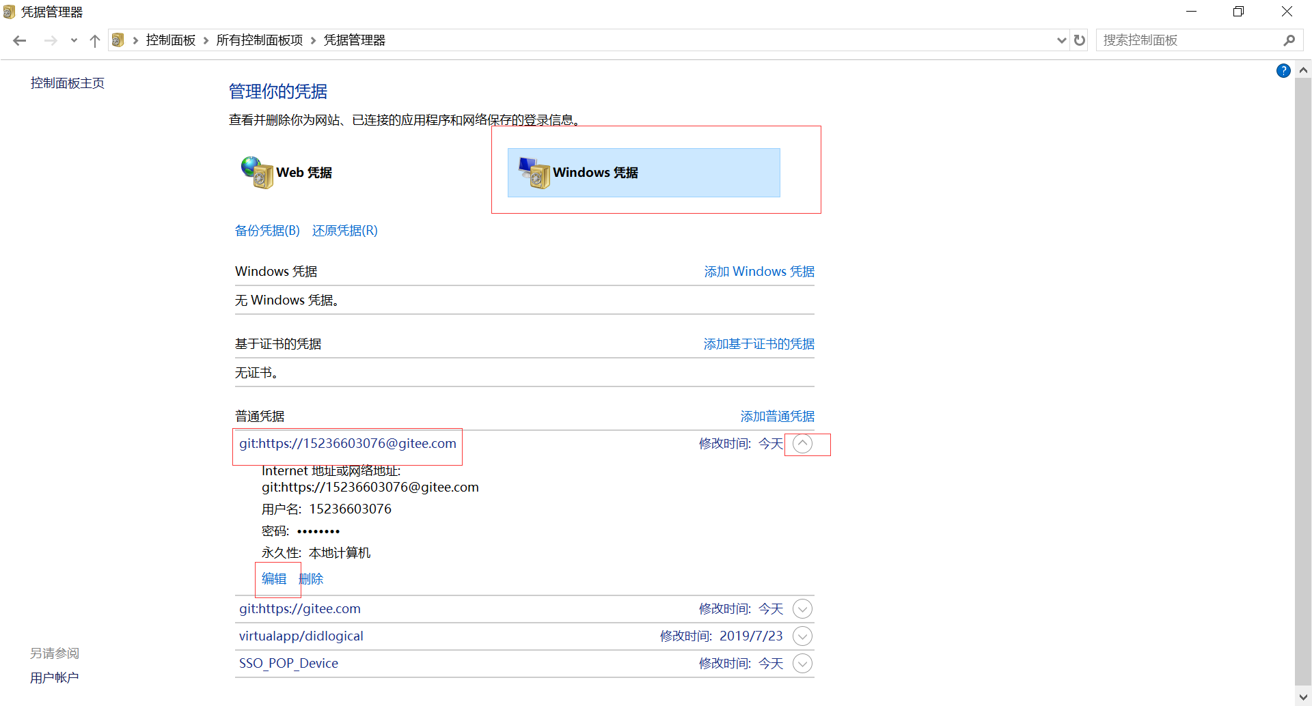
Task: Click the 无证书。 text
Action: 257,373
